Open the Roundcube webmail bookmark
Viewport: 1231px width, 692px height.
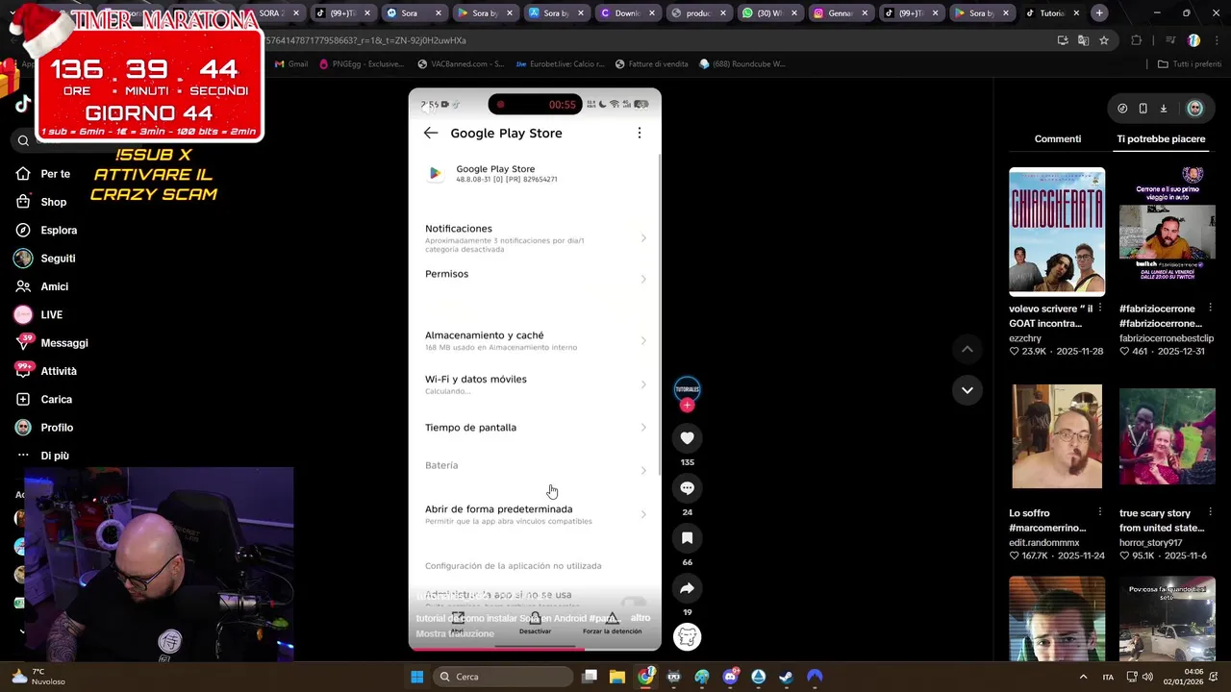point(742,64)
